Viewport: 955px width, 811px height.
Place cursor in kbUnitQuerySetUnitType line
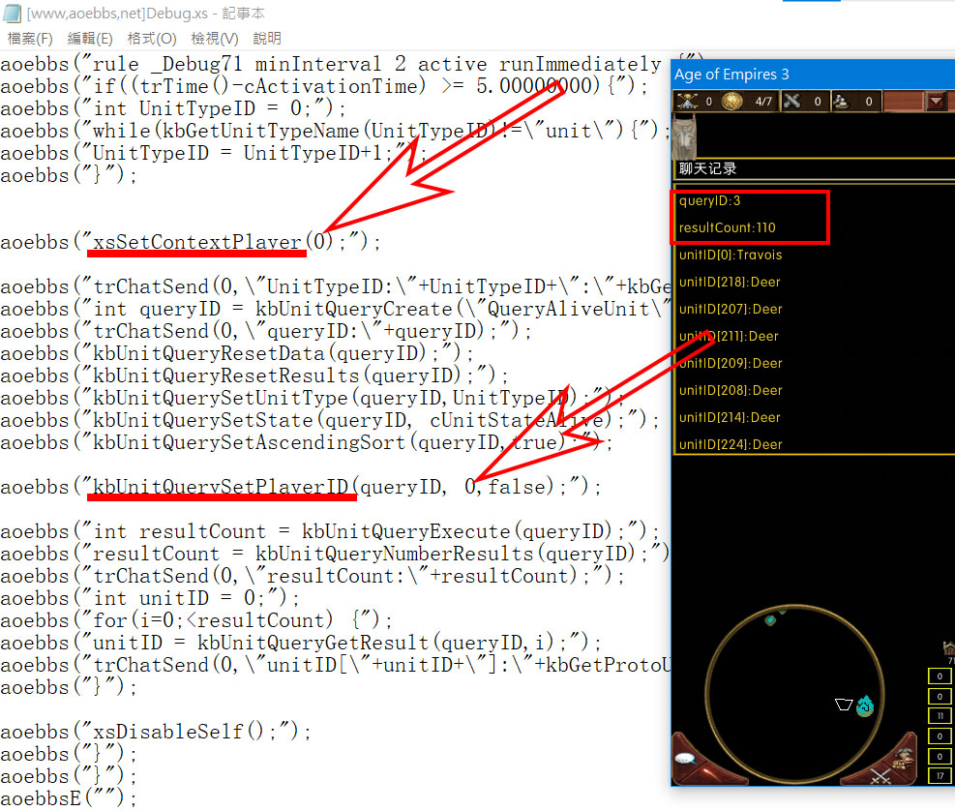[x=312, y=398]
